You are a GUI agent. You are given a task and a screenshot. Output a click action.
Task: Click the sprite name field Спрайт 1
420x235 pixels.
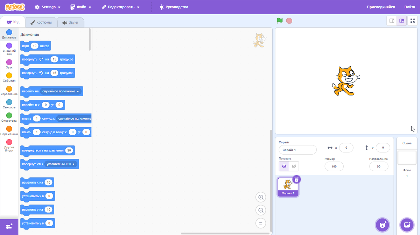pyautogui.click(x=297, y=150)
